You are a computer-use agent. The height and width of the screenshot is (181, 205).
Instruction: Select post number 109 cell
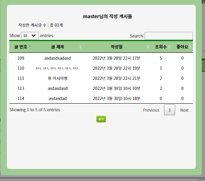(x=21, y=58)
